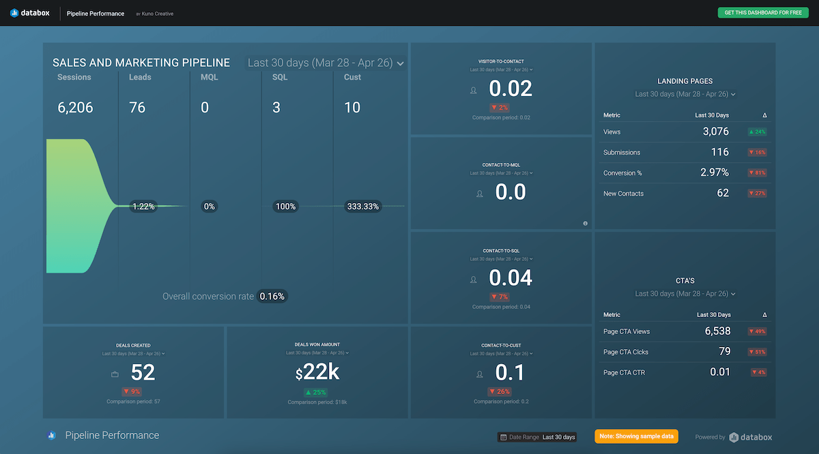The image size is (819, 454).
Task: Click the Visitor-to-Contact value 0.02
Action: click(x=511, y=89)
